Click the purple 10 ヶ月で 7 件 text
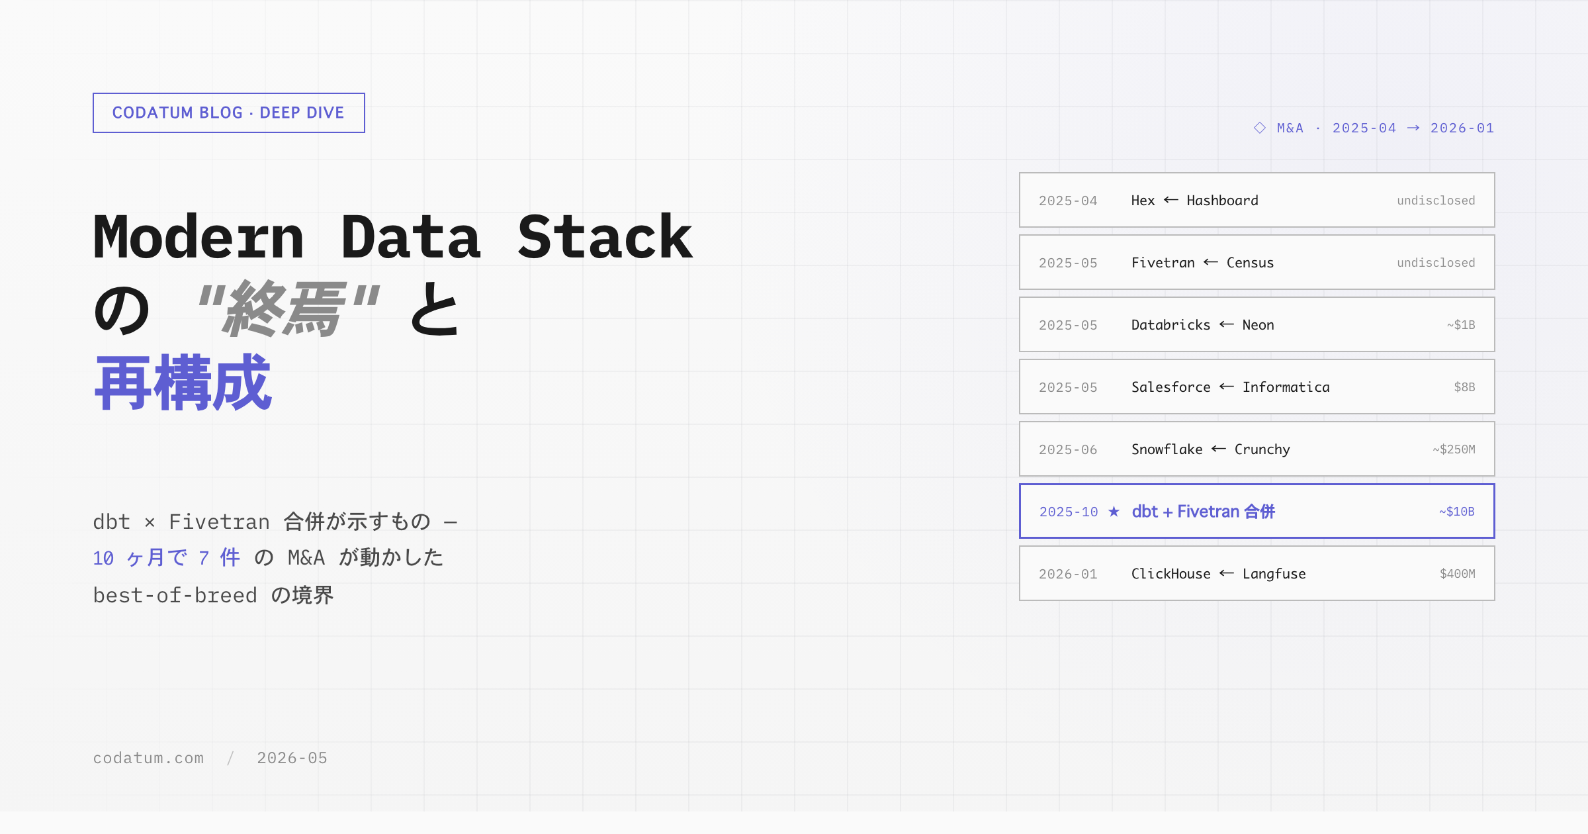1588x834 pixels. coord(166,557)
